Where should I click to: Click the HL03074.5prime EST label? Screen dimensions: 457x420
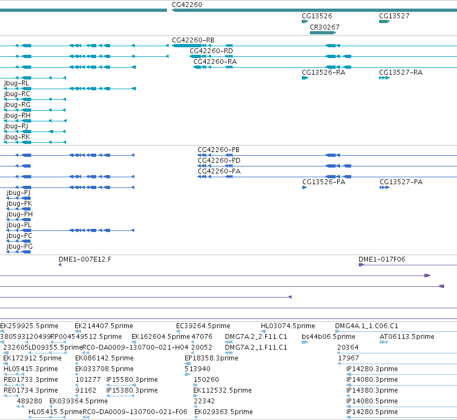288,326
